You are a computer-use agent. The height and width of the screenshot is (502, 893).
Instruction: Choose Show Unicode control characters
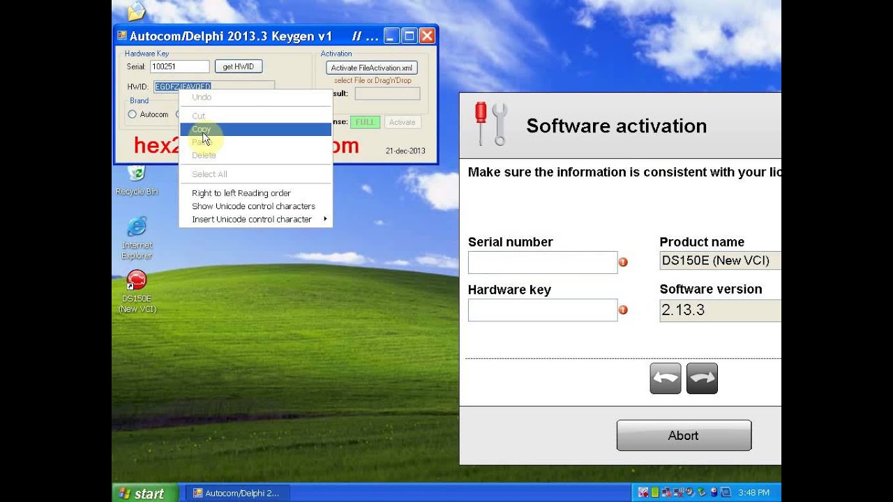point(255,206)
